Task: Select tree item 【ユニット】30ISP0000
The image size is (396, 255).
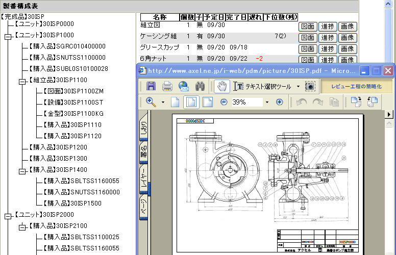Action: point(44,24)
